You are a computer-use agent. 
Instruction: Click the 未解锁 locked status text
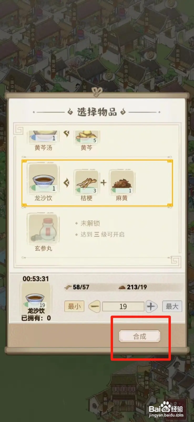click(90, 223)
